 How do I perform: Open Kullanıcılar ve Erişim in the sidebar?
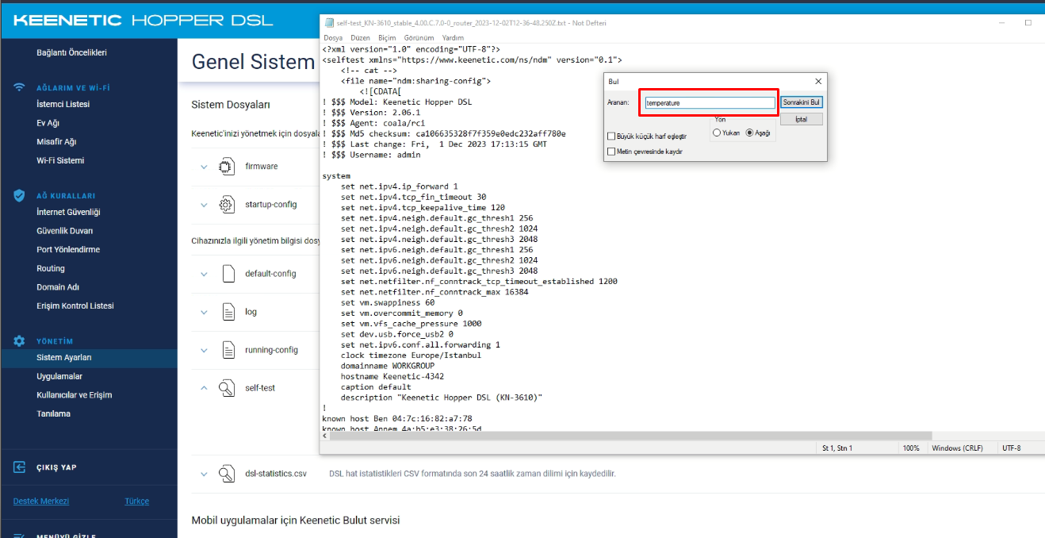(75, 394)
